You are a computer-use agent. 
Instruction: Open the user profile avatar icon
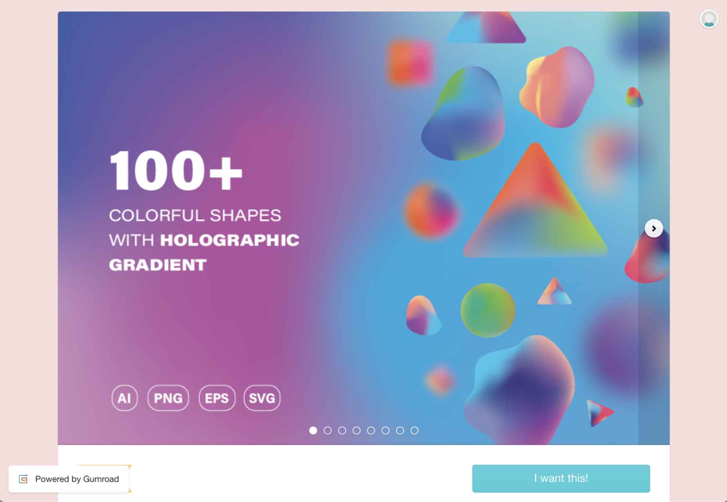(709, 19)
